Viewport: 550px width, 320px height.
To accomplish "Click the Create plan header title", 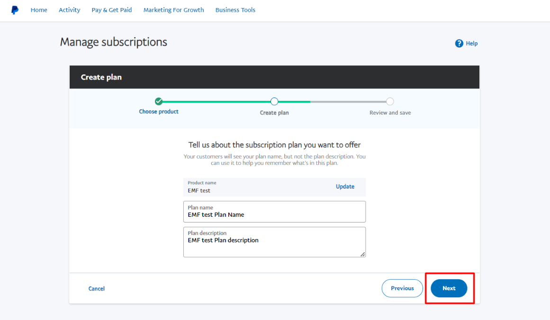I will pyautogui.click(x=101, y=77).
